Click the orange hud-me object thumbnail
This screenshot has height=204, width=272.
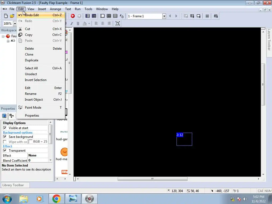tap(64, 152)
